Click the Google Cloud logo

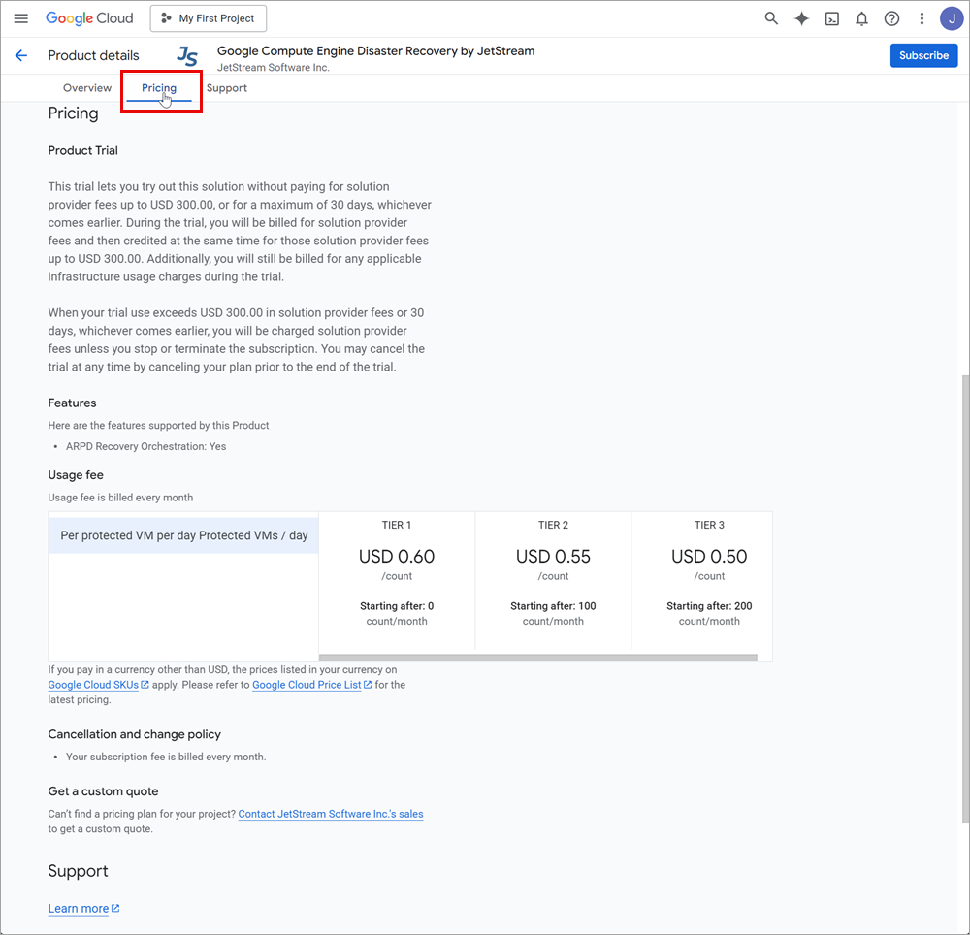point(89,18)
